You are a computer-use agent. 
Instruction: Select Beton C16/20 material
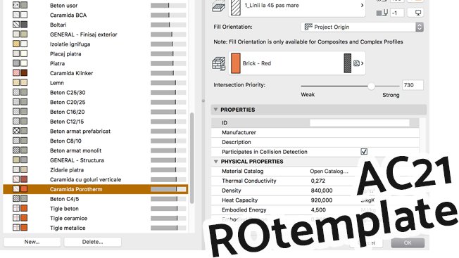click(96, 112)
